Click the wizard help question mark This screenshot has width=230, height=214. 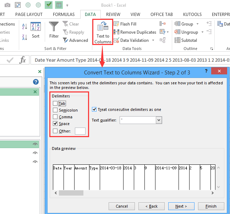click(x=206, y=71)
